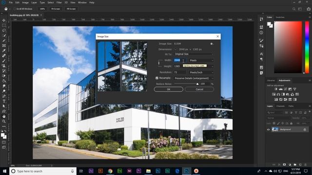Toggle Quick Mask mode
The image size is (312, 175).
coord(4,142)
